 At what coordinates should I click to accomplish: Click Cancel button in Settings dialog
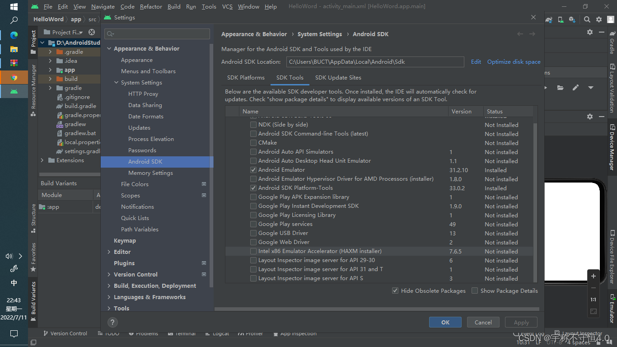pos(483,322)
